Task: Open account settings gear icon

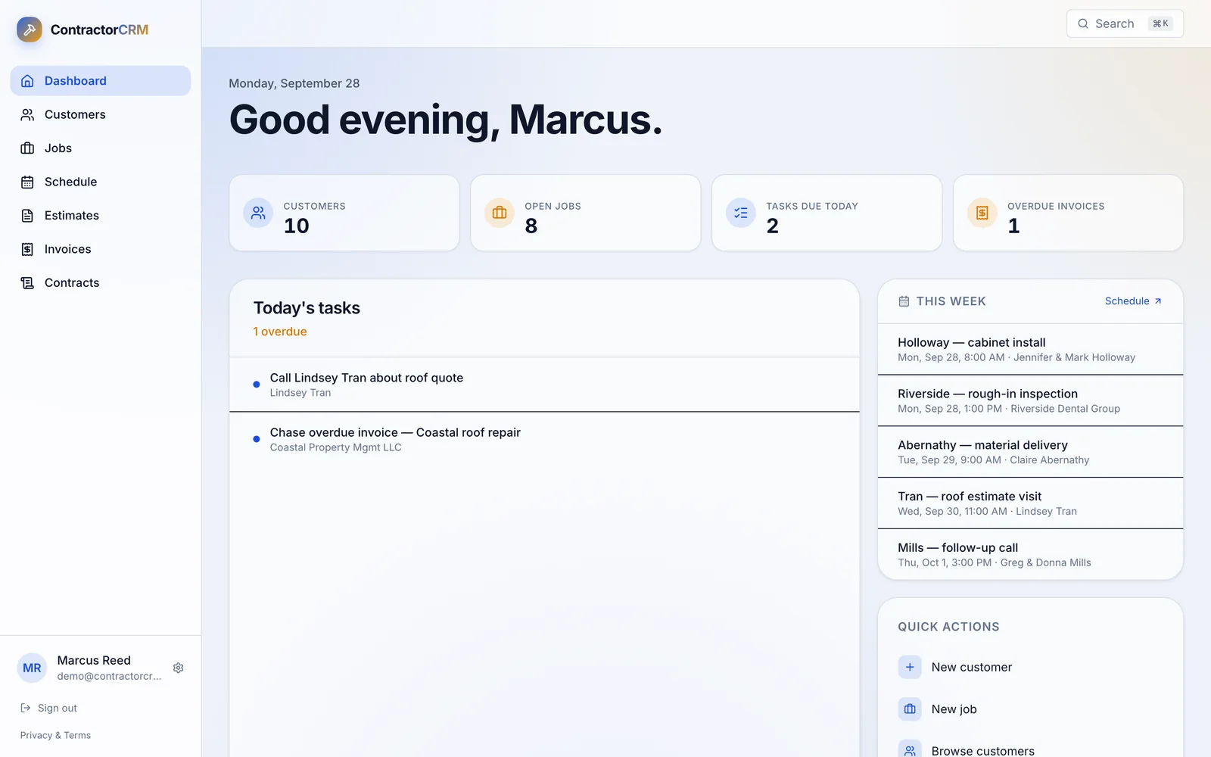Action: (179, 668)
